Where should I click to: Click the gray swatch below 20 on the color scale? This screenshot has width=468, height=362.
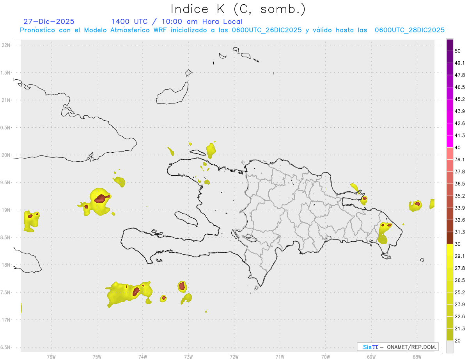point(450,346)
